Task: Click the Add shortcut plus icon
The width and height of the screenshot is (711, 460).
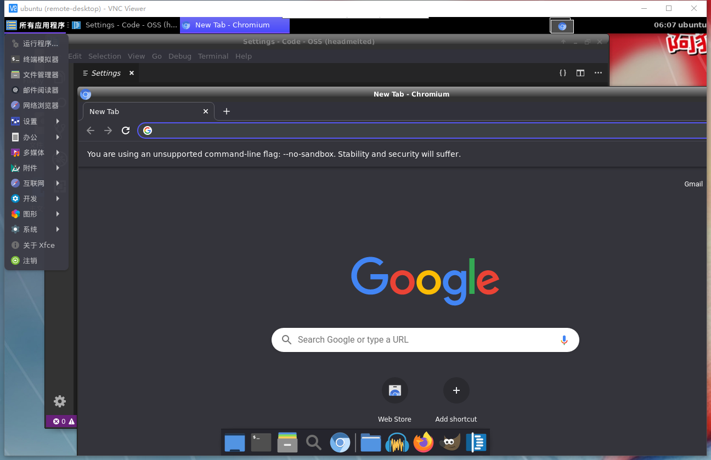Action: pyautogui.click(x=456, y=390)
